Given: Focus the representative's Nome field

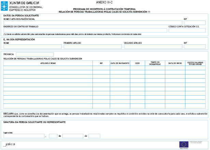Looking at the screenshot, I should tap(32, 46).
